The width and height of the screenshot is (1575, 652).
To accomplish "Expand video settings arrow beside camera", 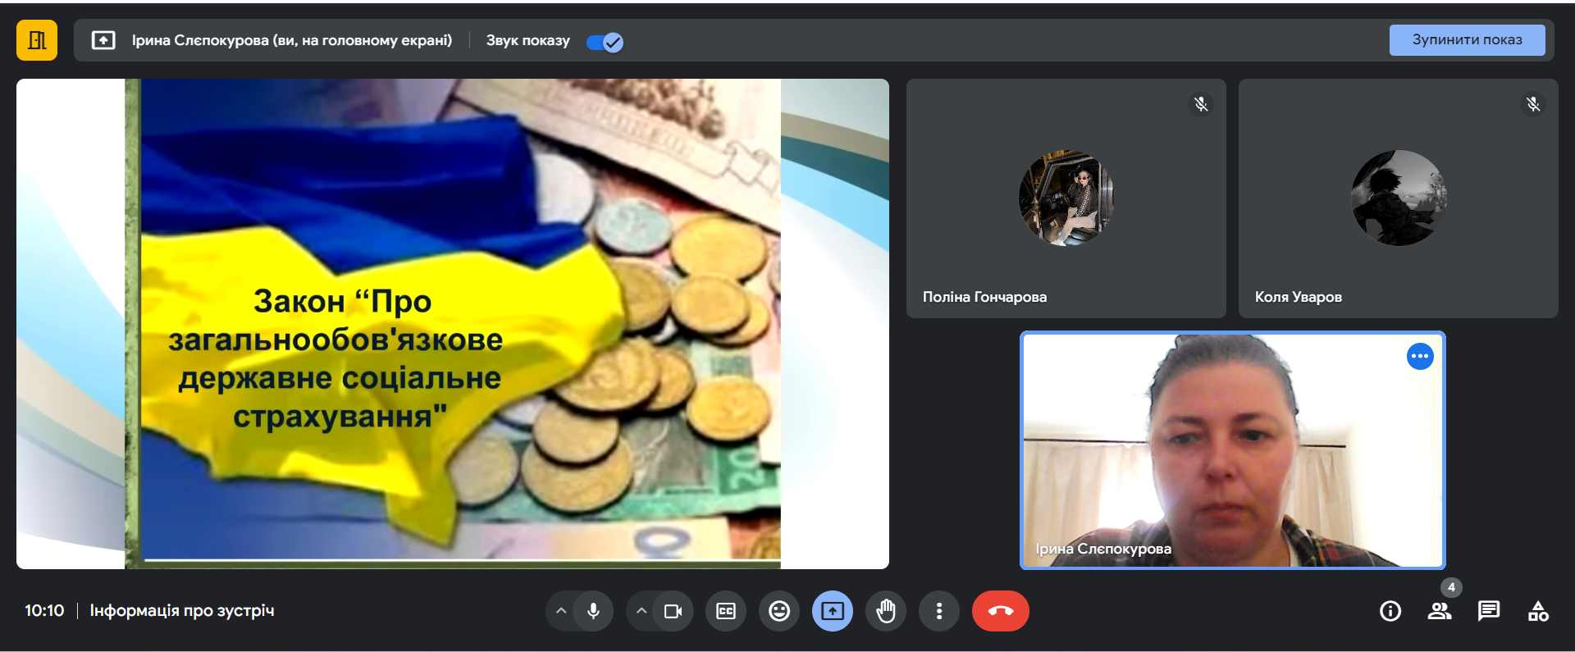I will pyautogui.click(x=641, y=611).
